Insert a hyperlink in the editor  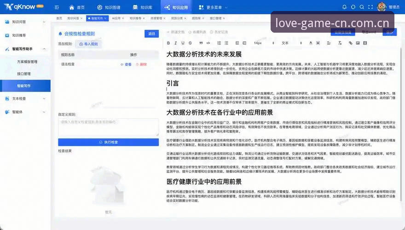tap(351, 43)
